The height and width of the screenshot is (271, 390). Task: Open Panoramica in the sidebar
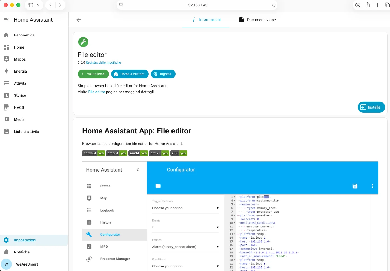coord(34,35)
